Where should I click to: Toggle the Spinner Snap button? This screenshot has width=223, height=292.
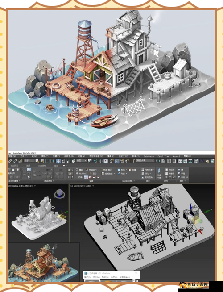click(x=127, y=161)
